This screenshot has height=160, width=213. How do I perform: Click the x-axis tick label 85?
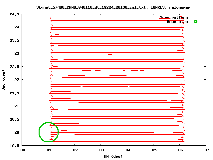tap(154, 150)
